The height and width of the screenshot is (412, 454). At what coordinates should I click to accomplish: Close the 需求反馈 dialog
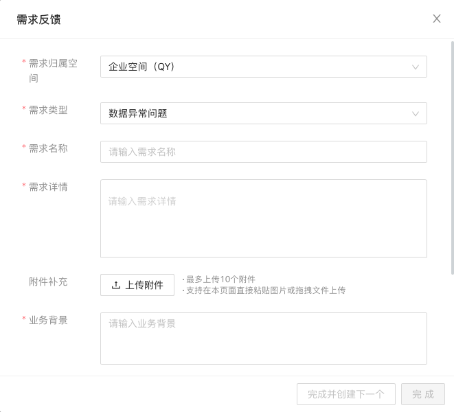point(437,19)
